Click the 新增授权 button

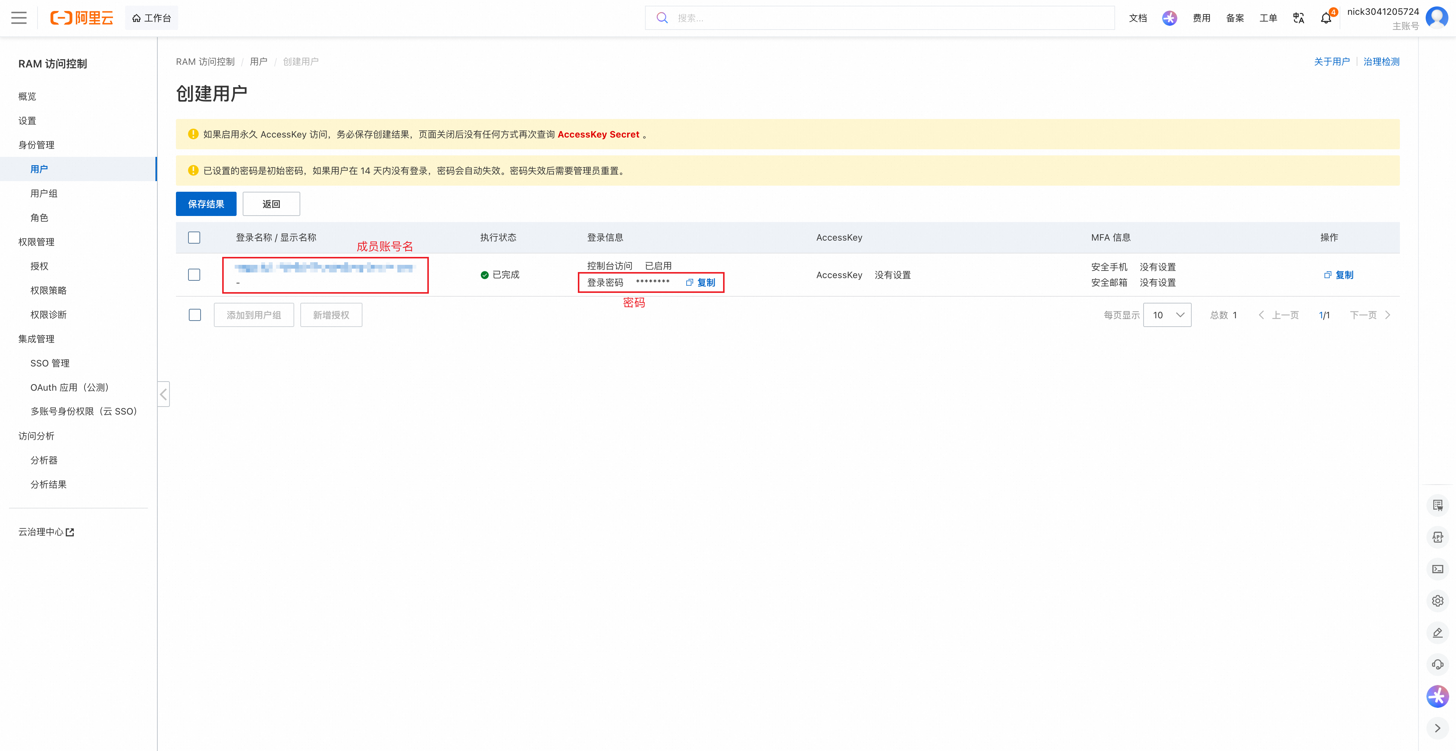pos(331,315)
